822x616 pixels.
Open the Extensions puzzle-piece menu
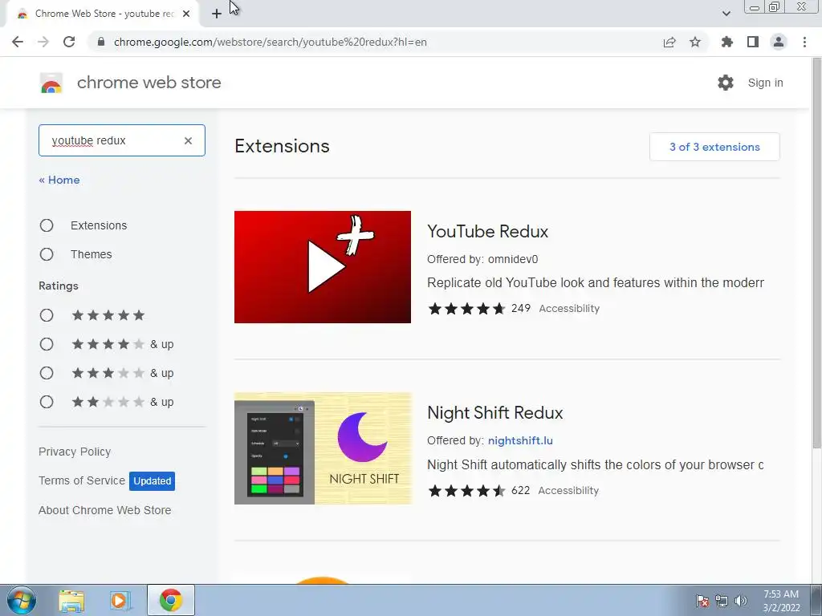tap(726, 42)
